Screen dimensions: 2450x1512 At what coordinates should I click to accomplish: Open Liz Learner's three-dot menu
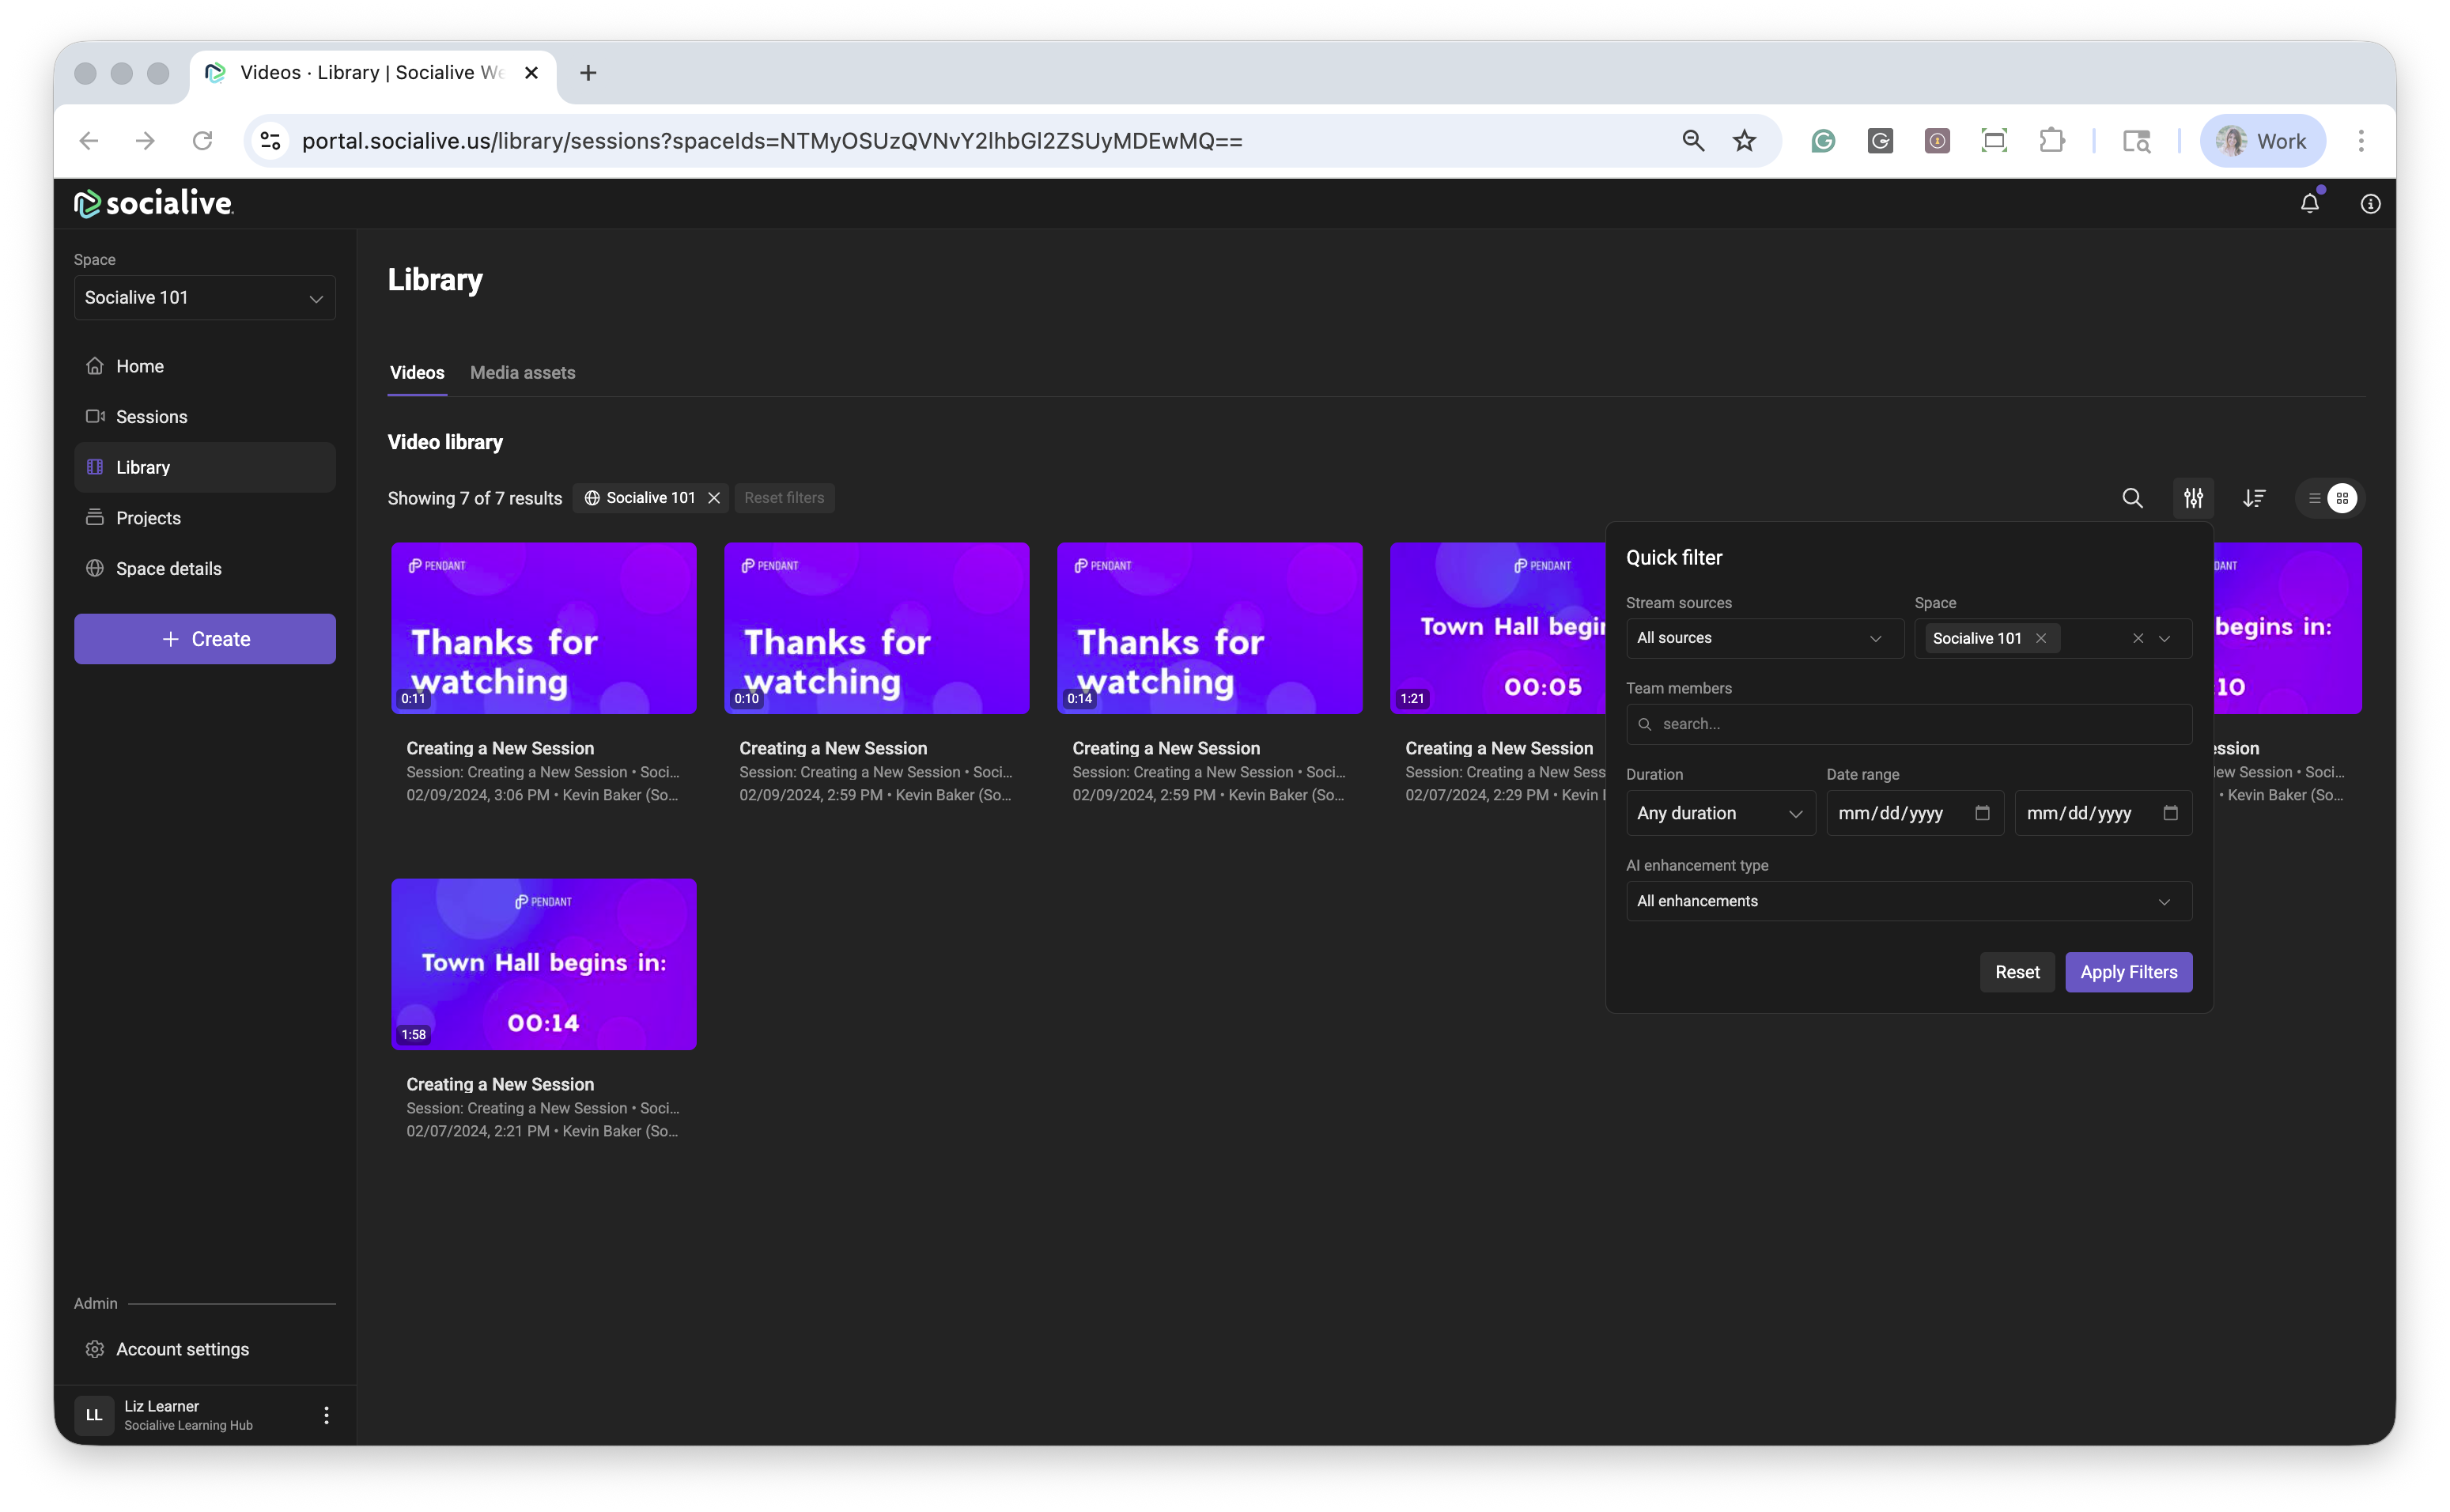(326, 1415)
